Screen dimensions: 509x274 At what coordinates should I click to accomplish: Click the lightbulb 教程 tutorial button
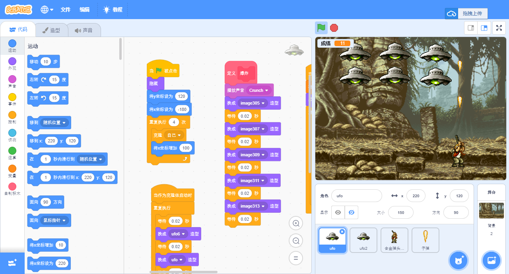pos(113,10)
